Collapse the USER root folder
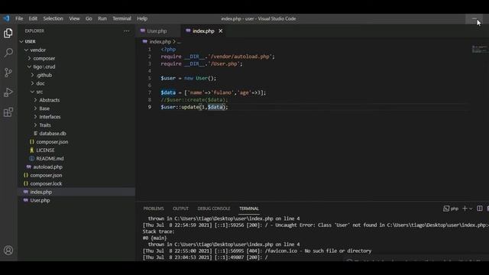This screenshot has width=489, height=275. point(21,41)
